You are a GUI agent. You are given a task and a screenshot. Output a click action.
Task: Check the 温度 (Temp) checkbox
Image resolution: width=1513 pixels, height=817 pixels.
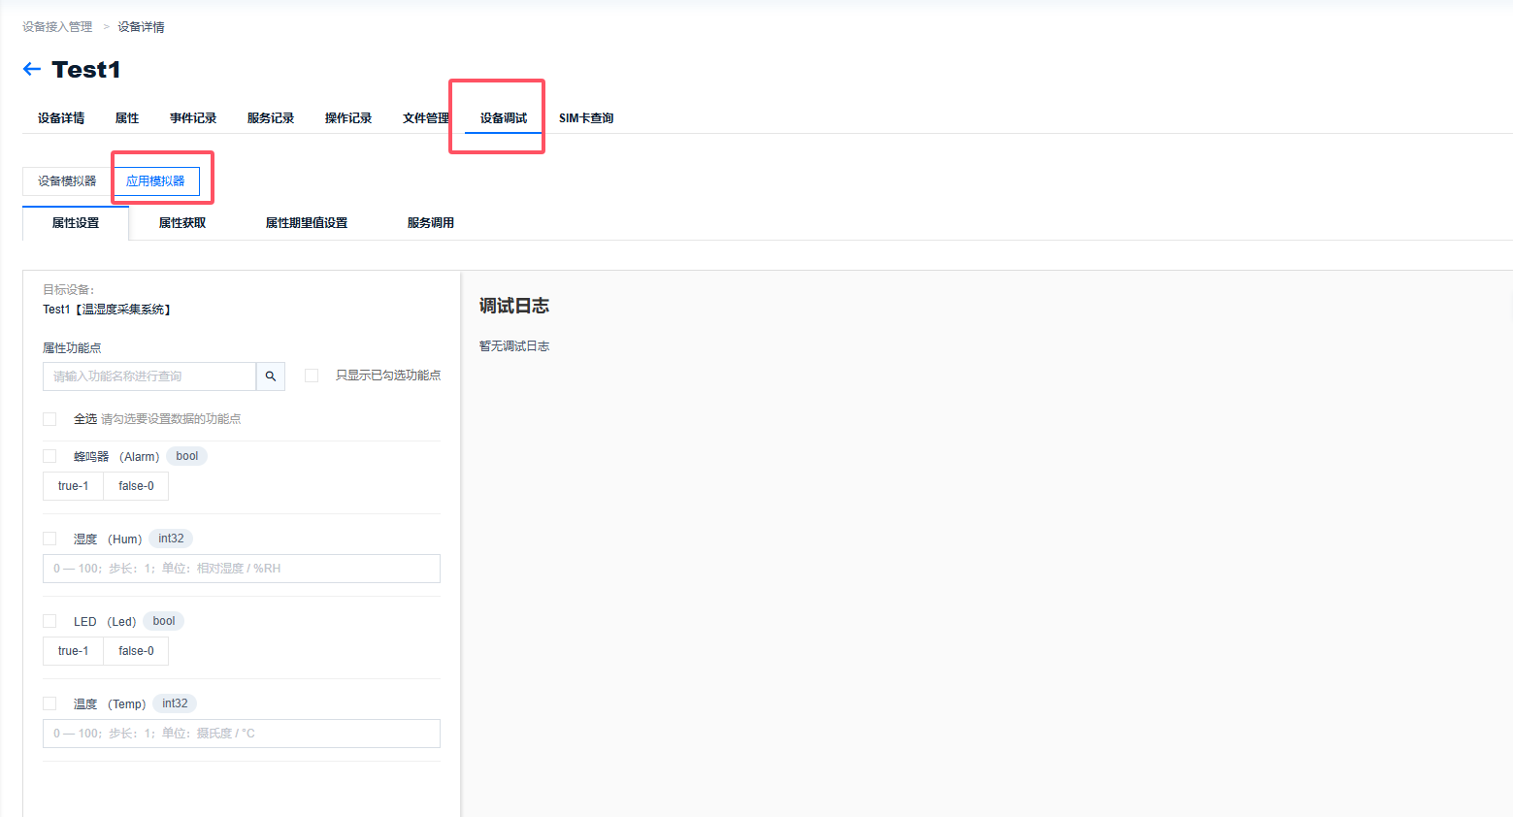click(x=49, y=703)
